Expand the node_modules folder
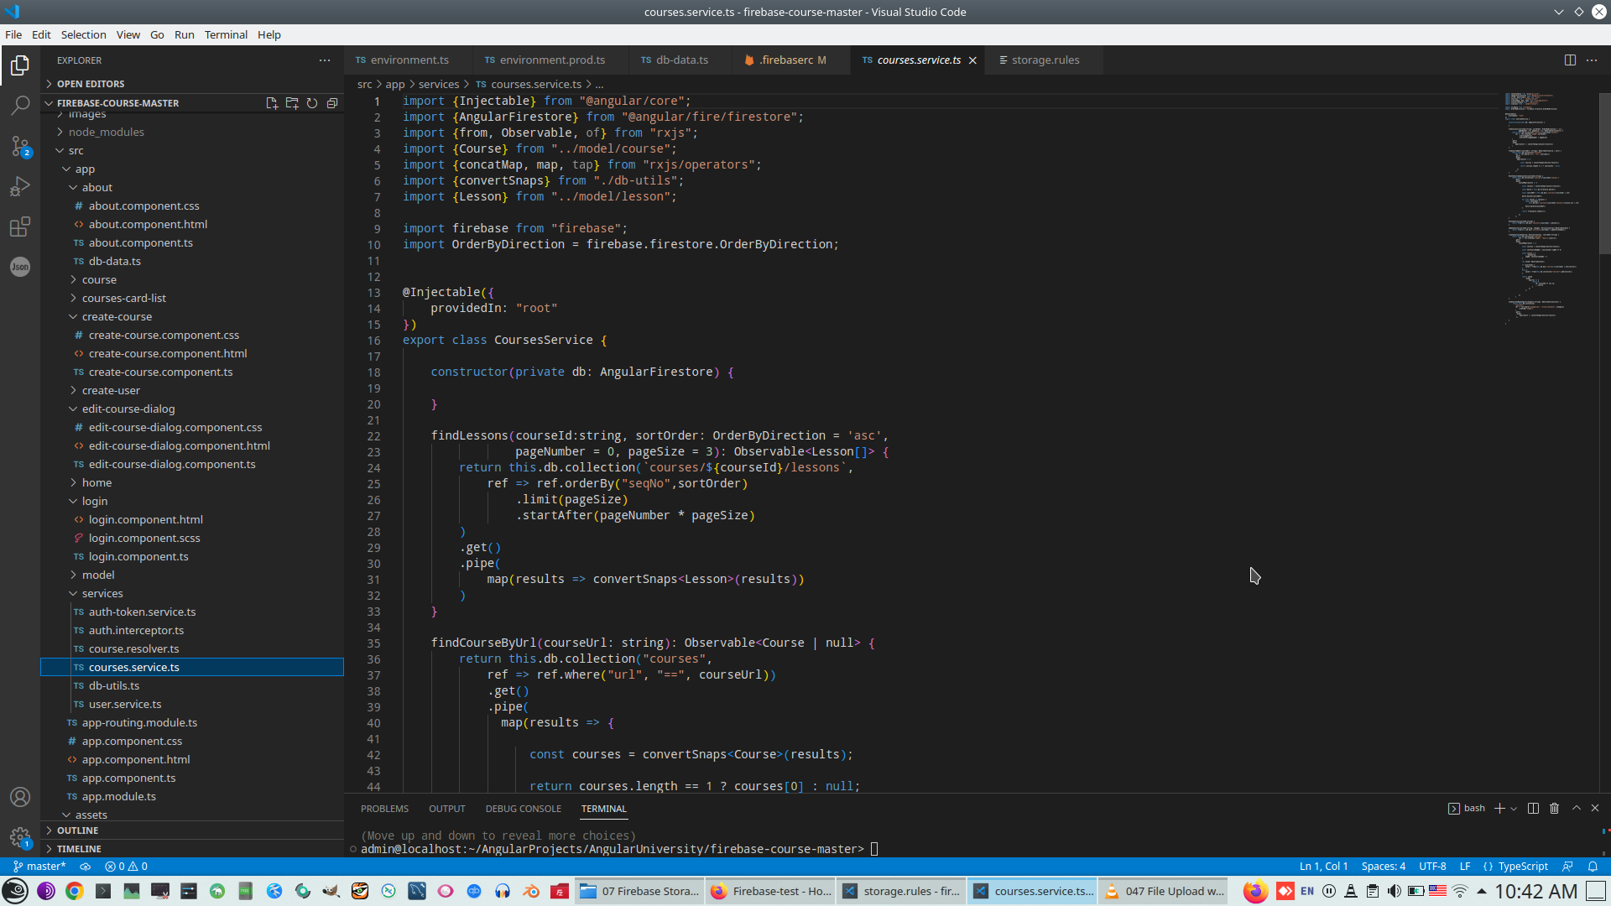 click(x=106, y=133)
